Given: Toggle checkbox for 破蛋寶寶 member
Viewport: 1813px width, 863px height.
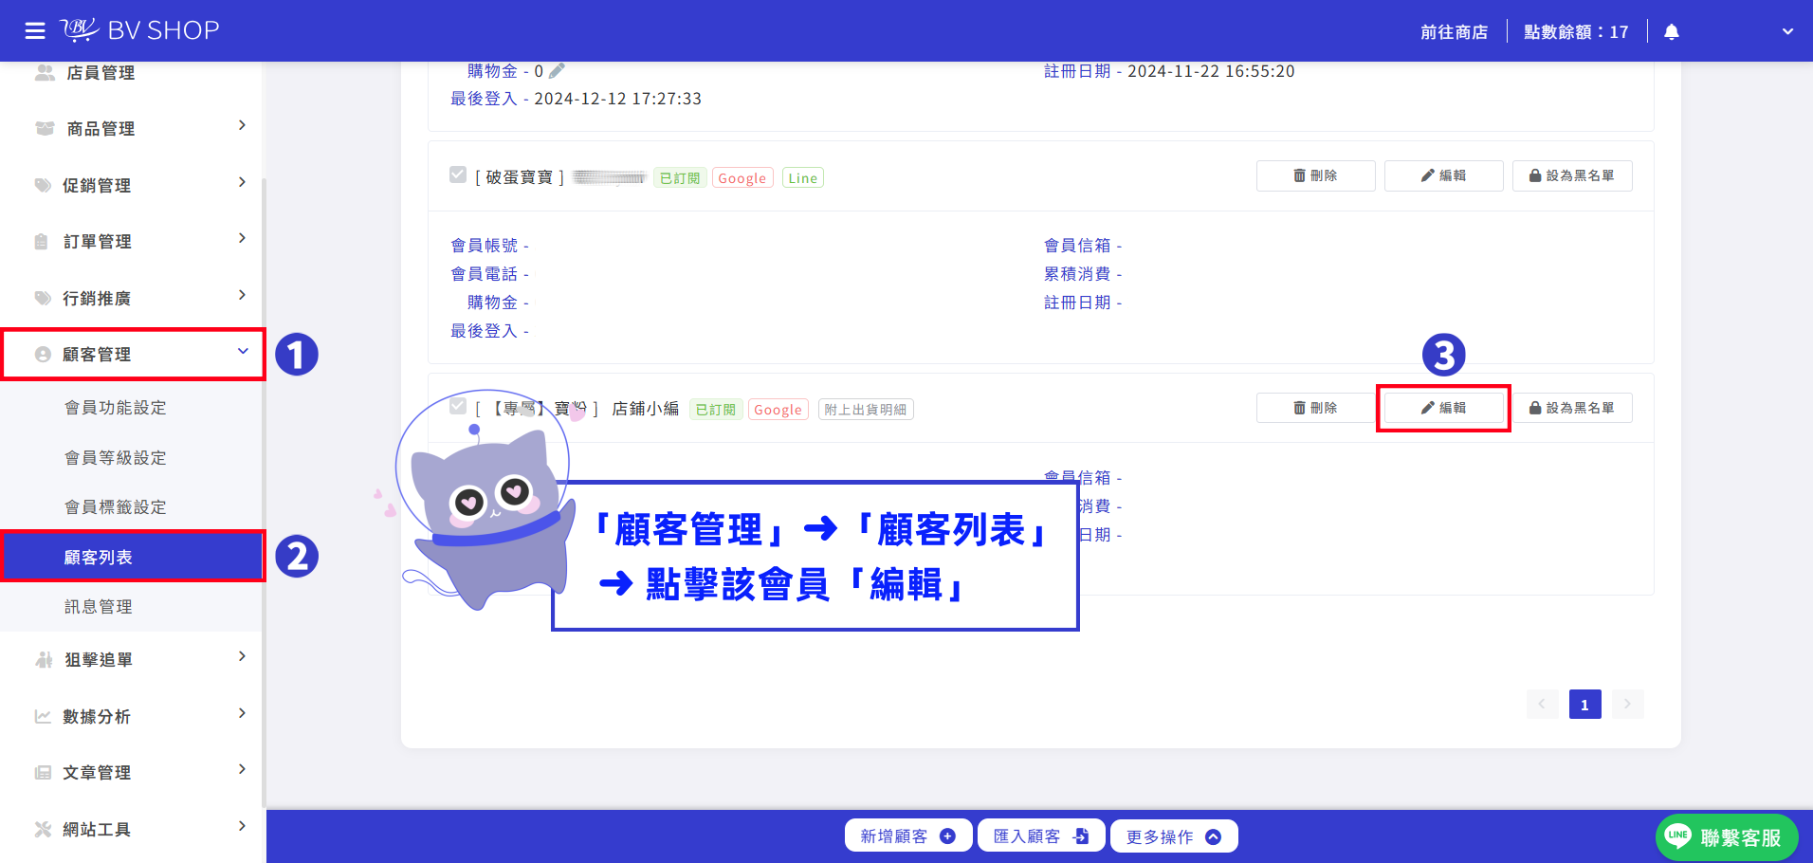Looking at the screenshot, I should [x=458, y=175].
